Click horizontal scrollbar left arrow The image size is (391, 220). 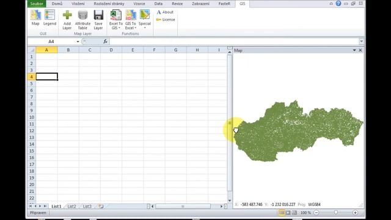pos(153,207)
